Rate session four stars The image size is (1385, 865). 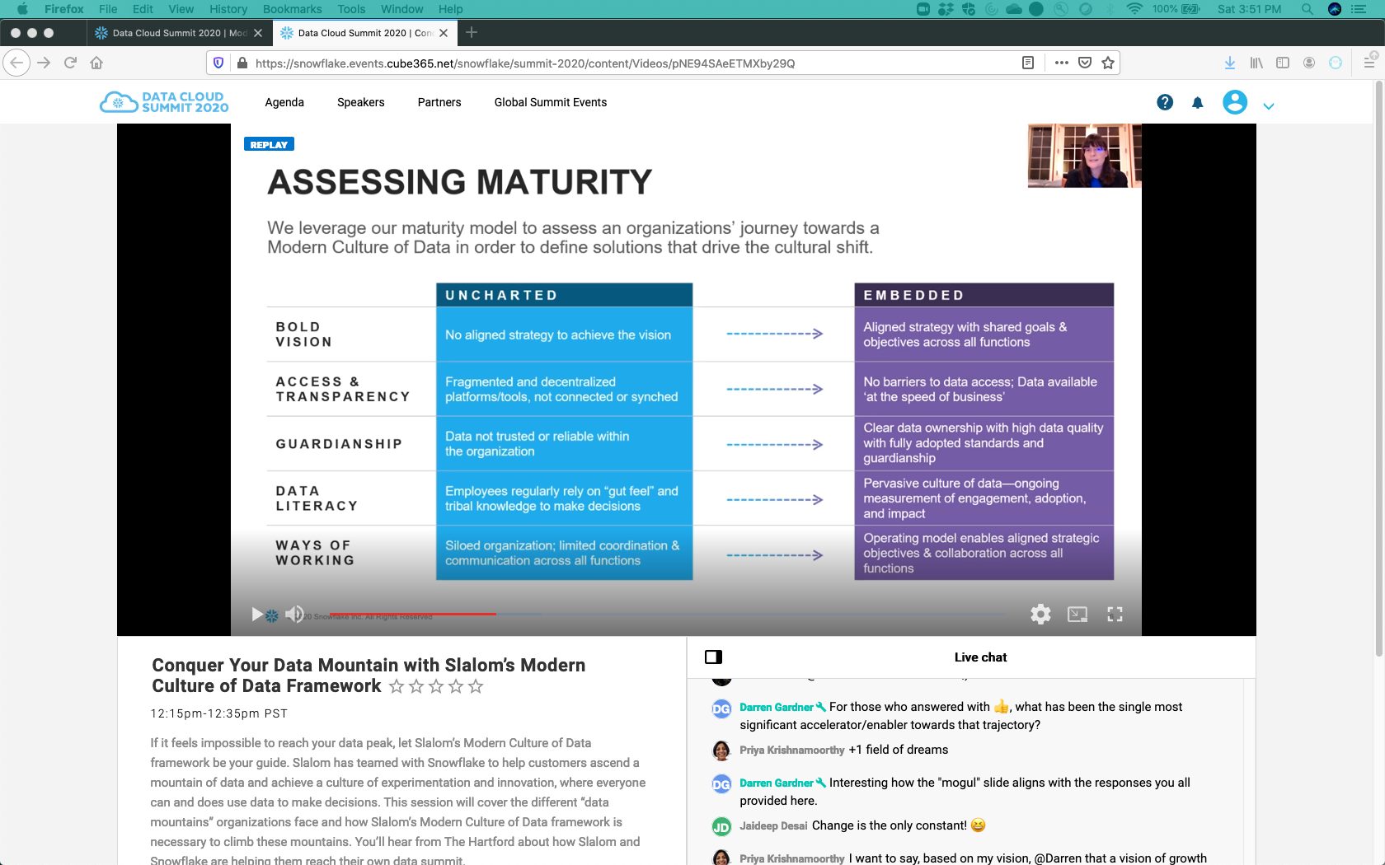[456, 686]
